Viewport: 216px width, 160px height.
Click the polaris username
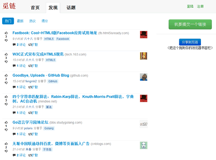tap(28, 128)
